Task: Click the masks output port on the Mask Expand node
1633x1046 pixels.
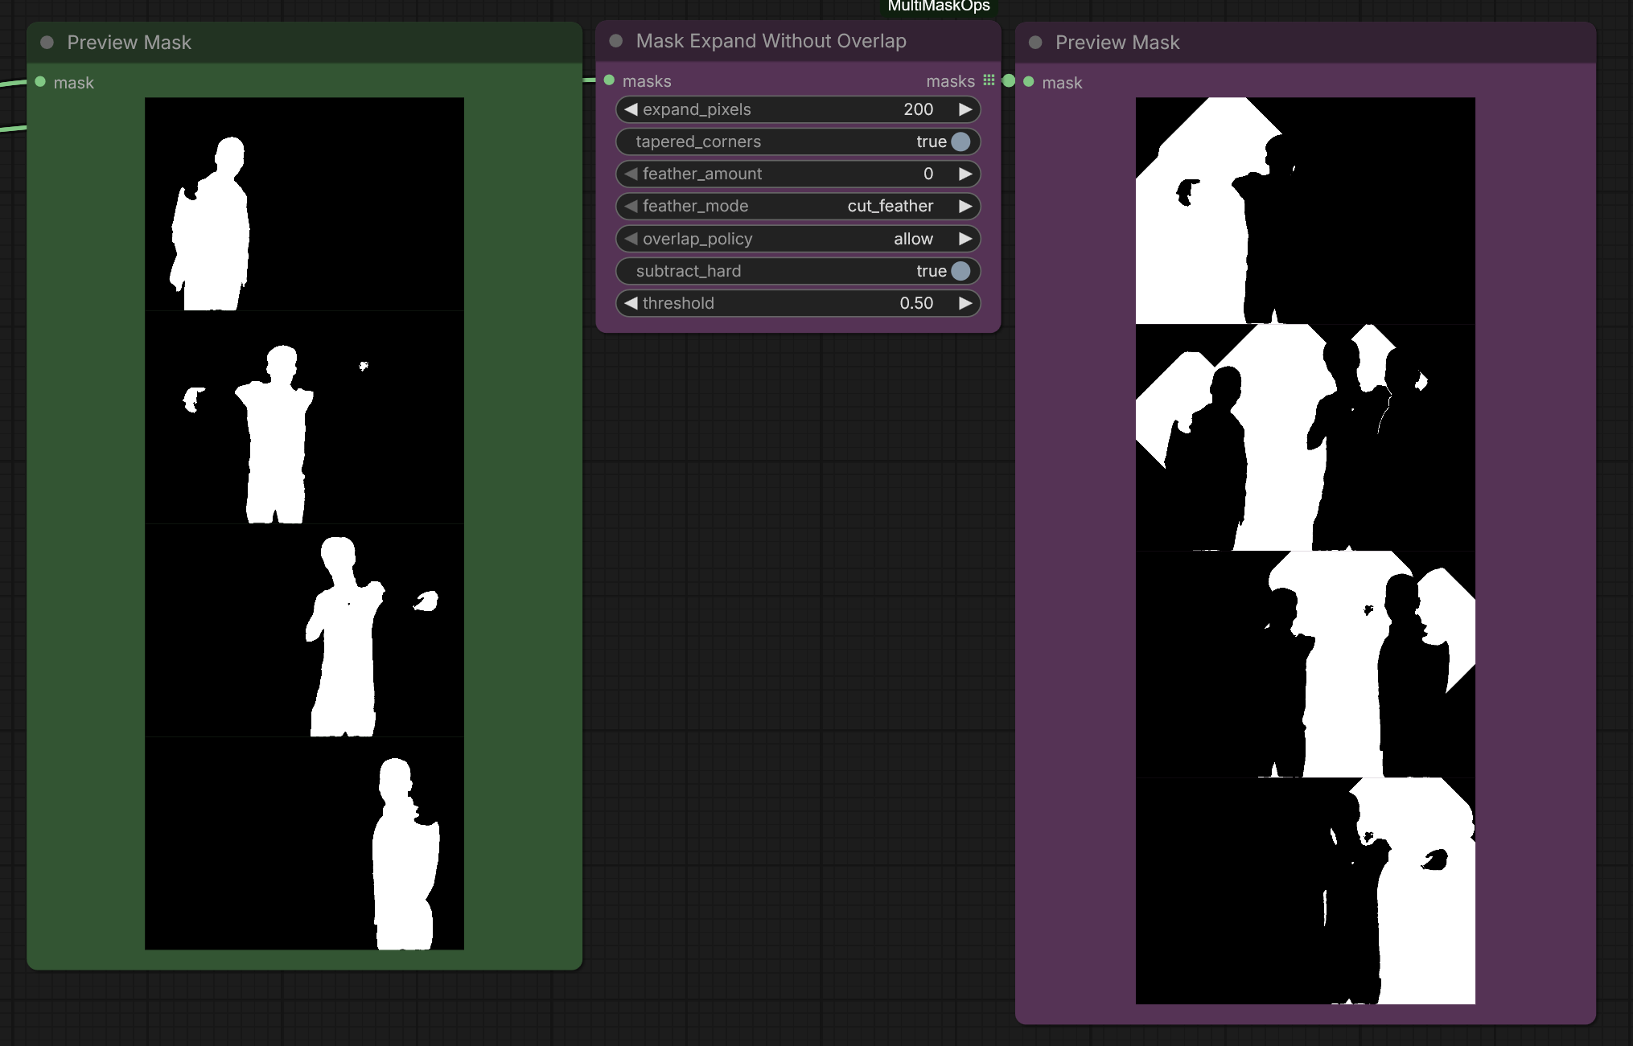Action: [x=1009, y=81]
